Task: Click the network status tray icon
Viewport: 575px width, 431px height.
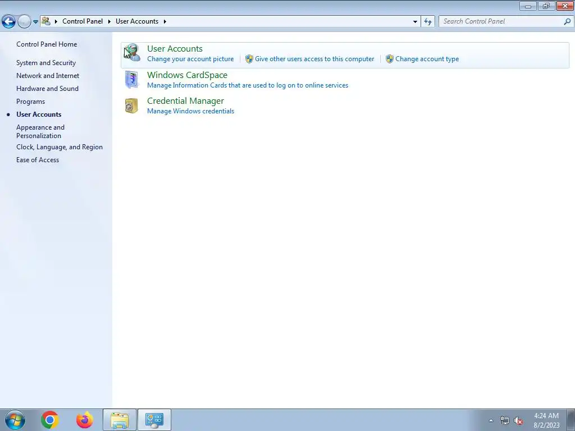Action: point(505,420)
